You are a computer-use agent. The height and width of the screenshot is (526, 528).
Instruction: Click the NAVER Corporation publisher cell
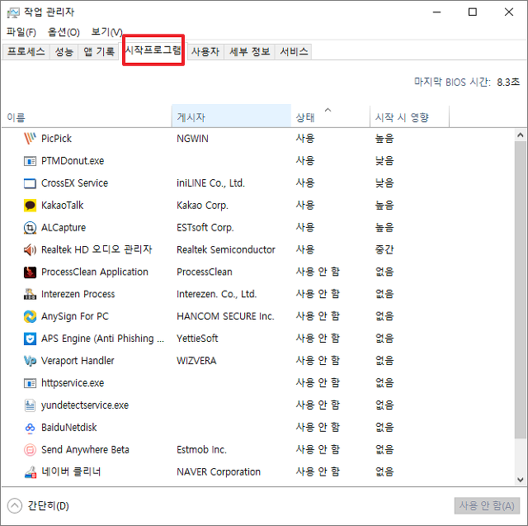click(218, 472)
